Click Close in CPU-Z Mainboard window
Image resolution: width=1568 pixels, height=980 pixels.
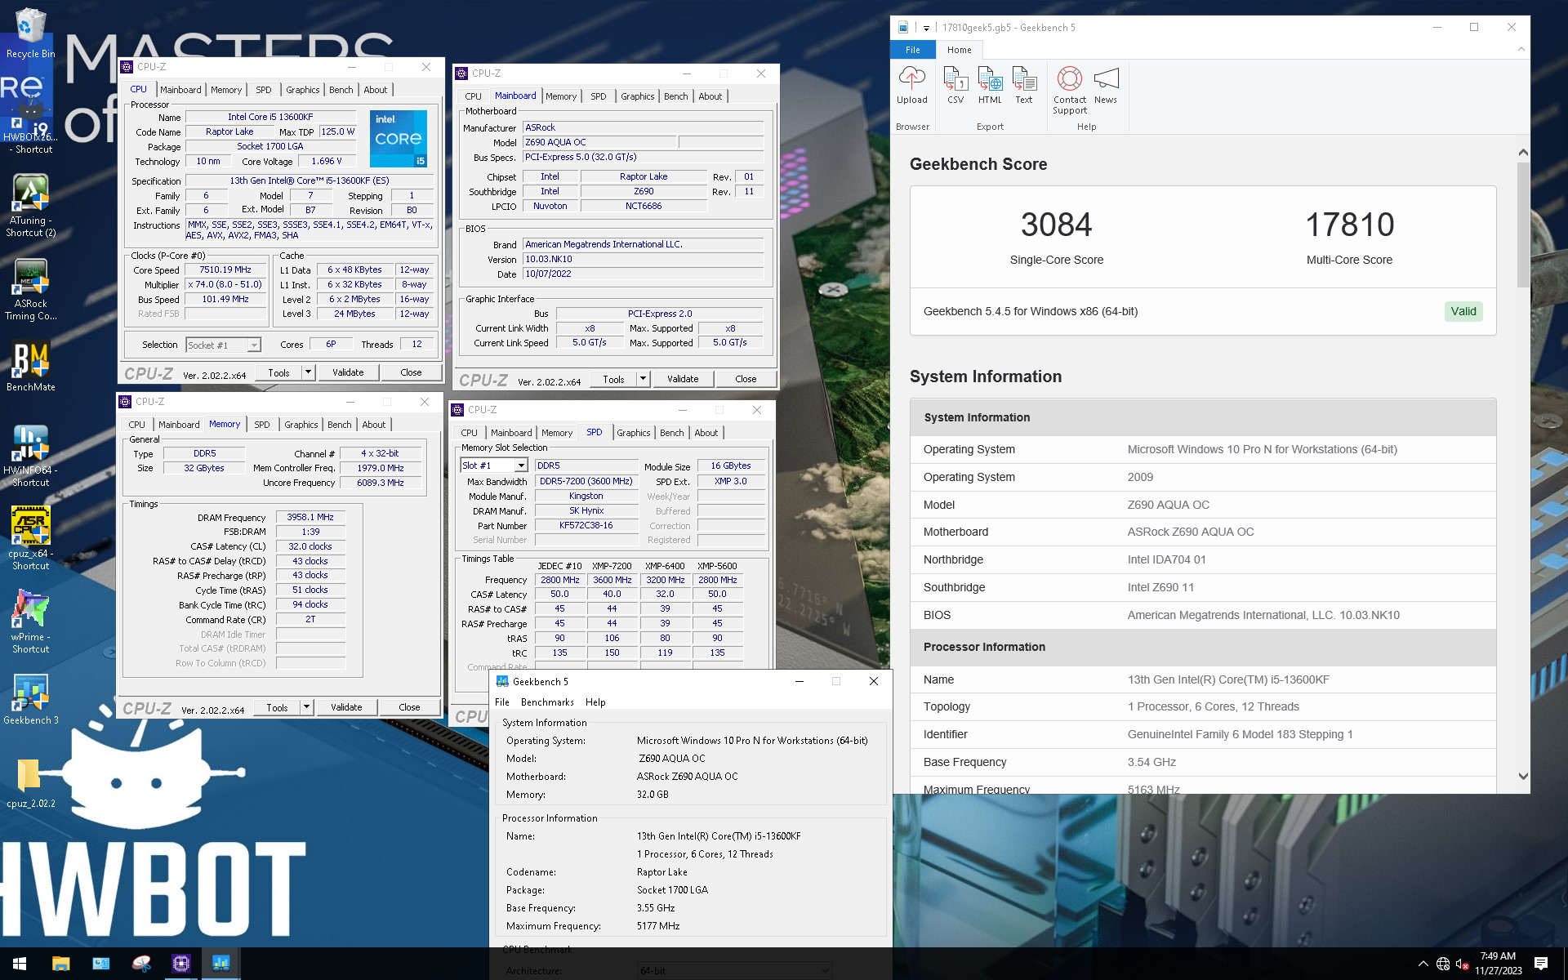click(746, 379)
